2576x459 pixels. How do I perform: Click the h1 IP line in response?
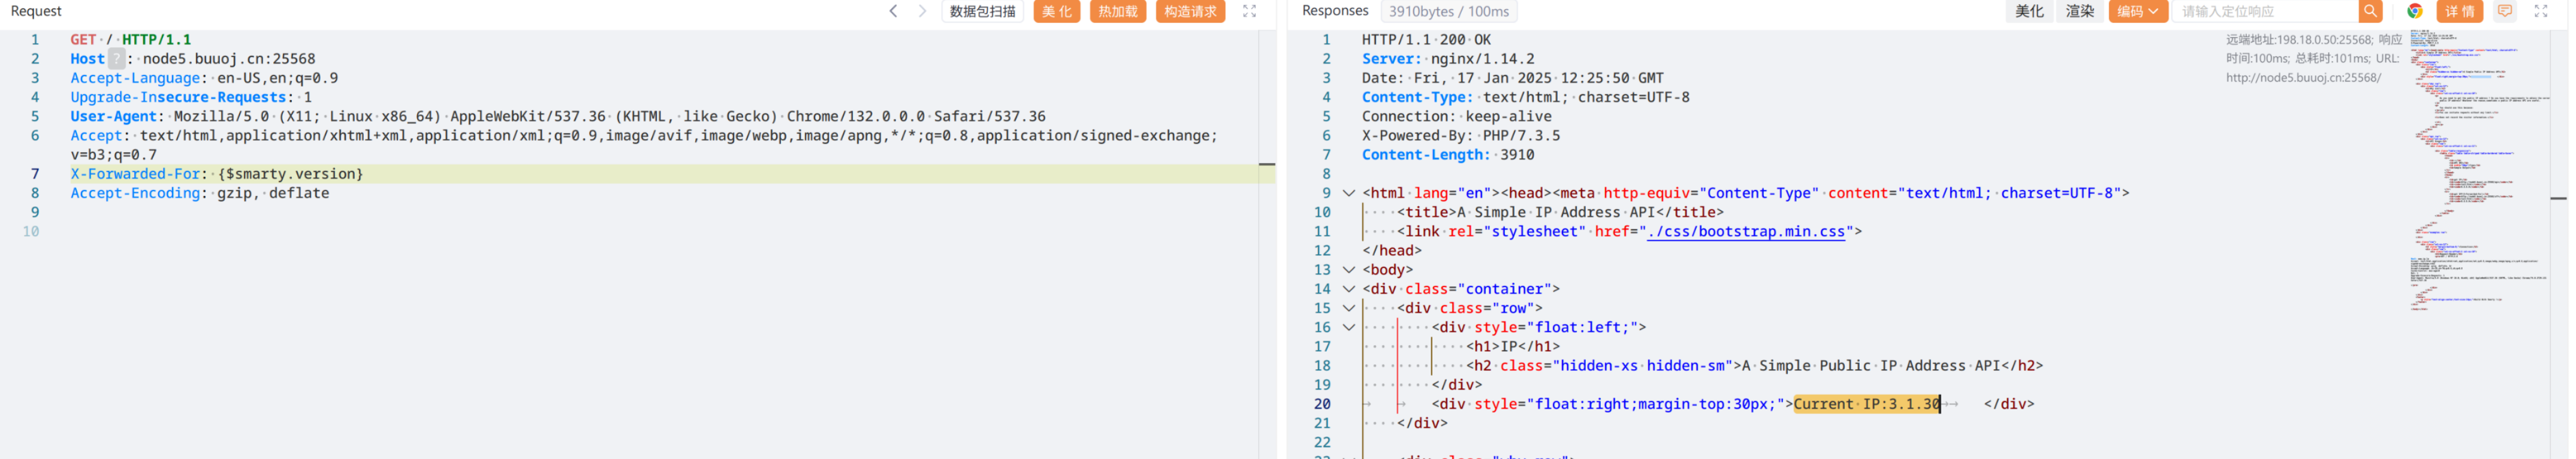coord(1513,347)
